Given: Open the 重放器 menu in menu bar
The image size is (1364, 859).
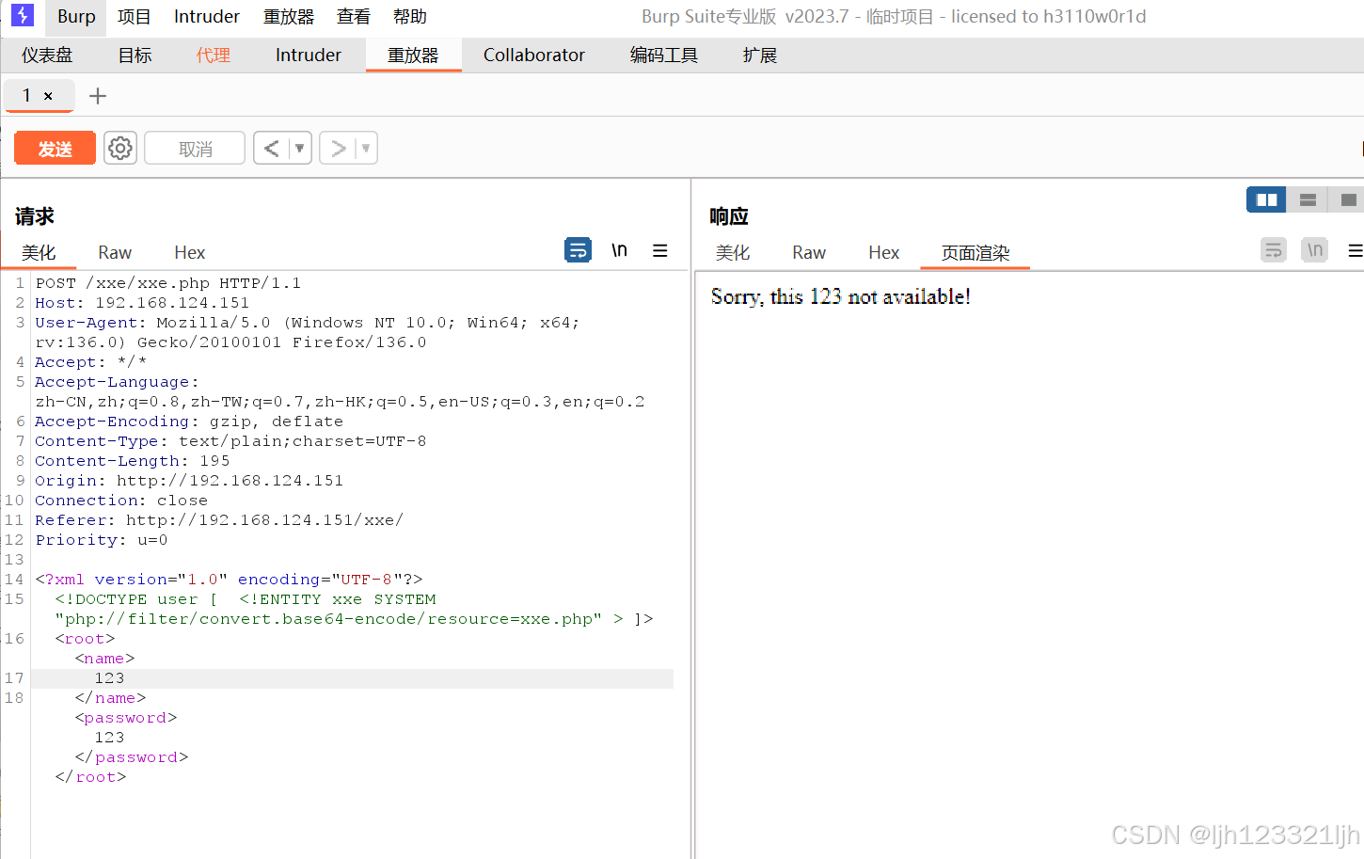Looking at the screenshot, I should click(289, 16).
